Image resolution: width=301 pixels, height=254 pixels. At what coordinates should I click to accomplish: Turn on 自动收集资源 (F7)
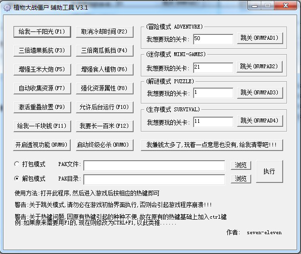(x=42, y=89)
